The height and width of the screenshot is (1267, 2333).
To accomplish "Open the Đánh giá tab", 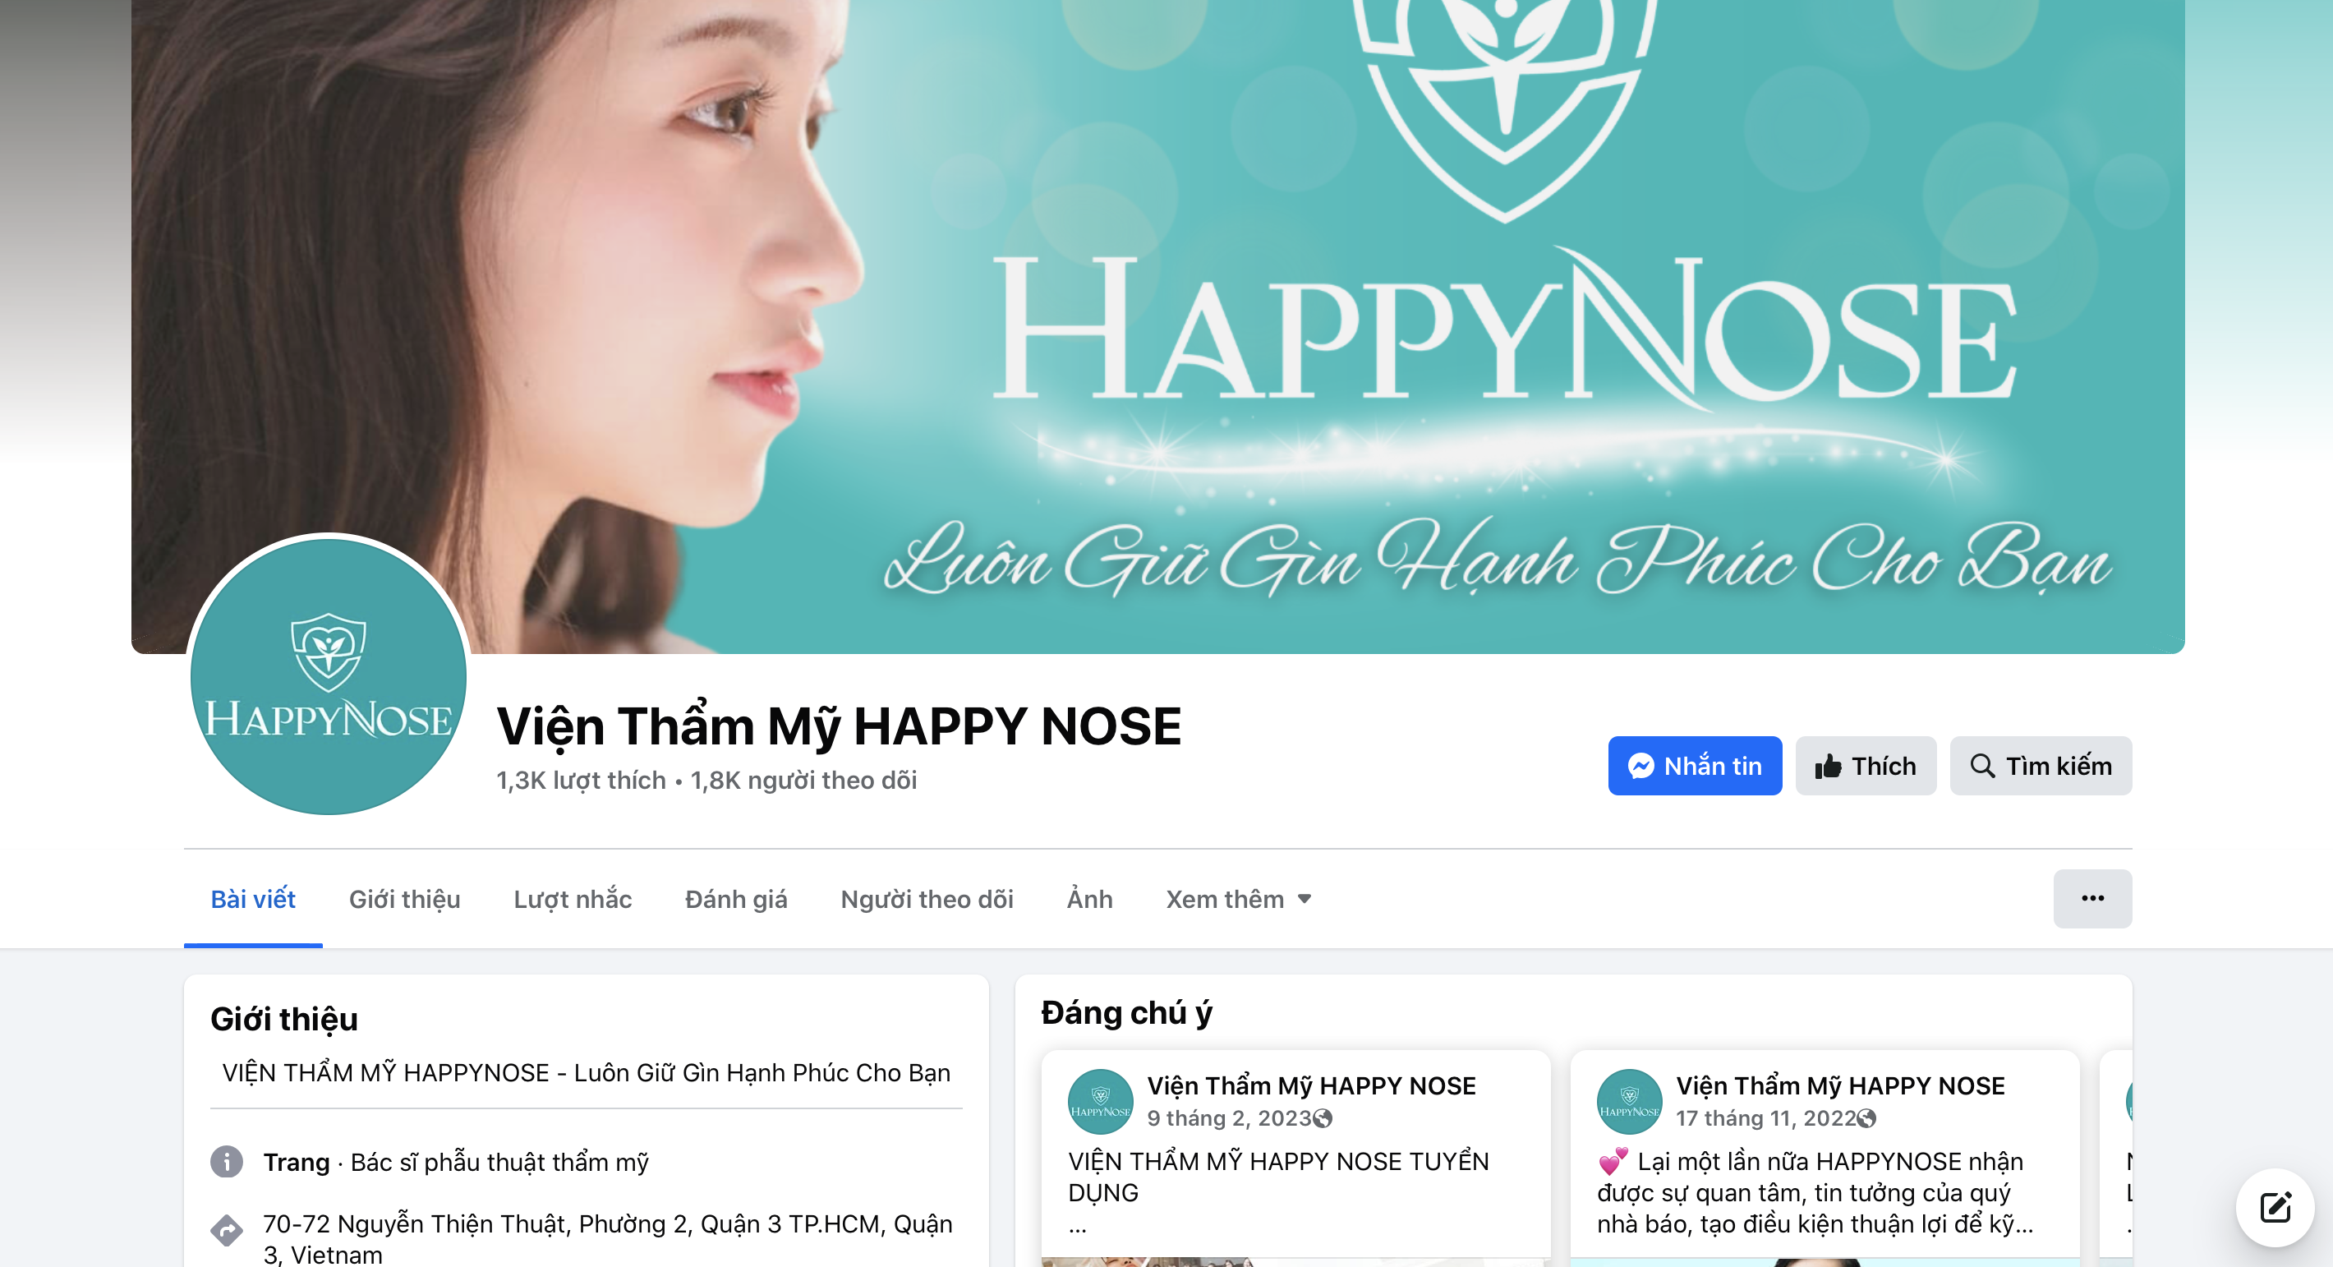I will [735, 900].
